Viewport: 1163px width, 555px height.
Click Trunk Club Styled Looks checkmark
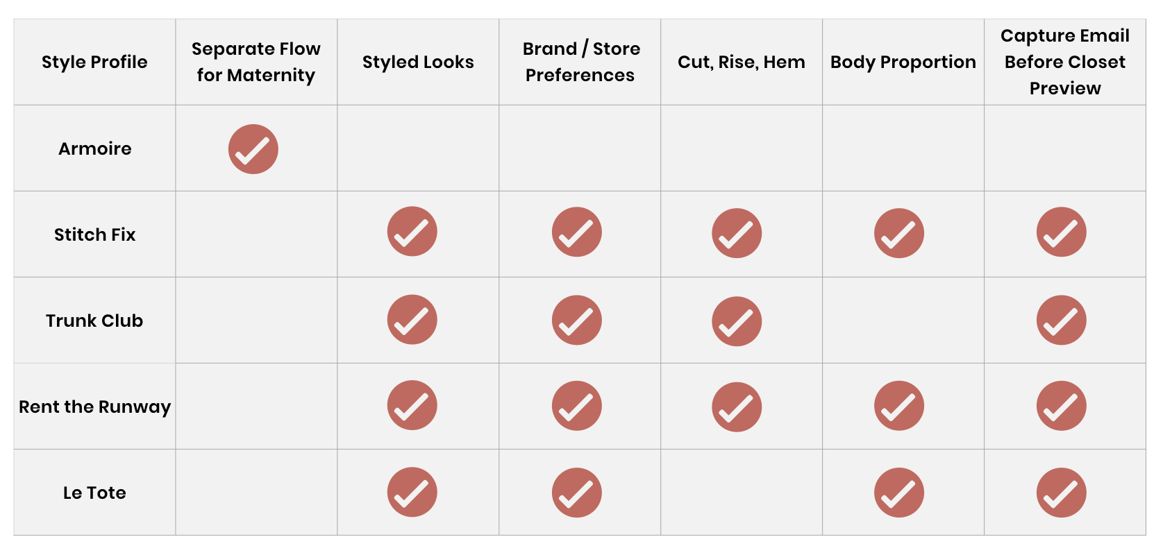coord(412,320)
